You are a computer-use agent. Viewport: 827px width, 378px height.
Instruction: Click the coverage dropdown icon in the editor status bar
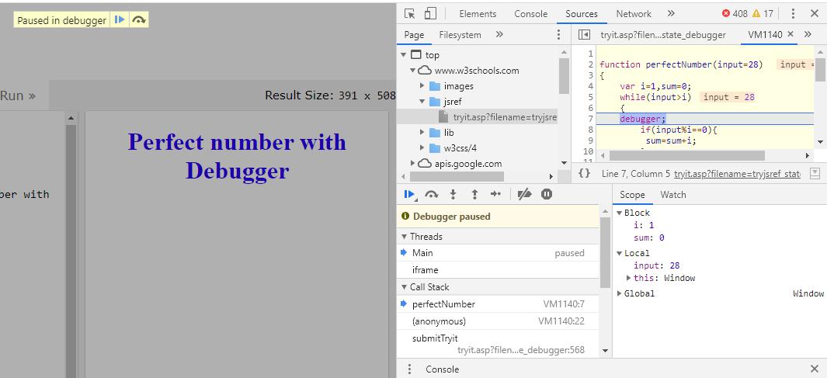tap(815, 173)
